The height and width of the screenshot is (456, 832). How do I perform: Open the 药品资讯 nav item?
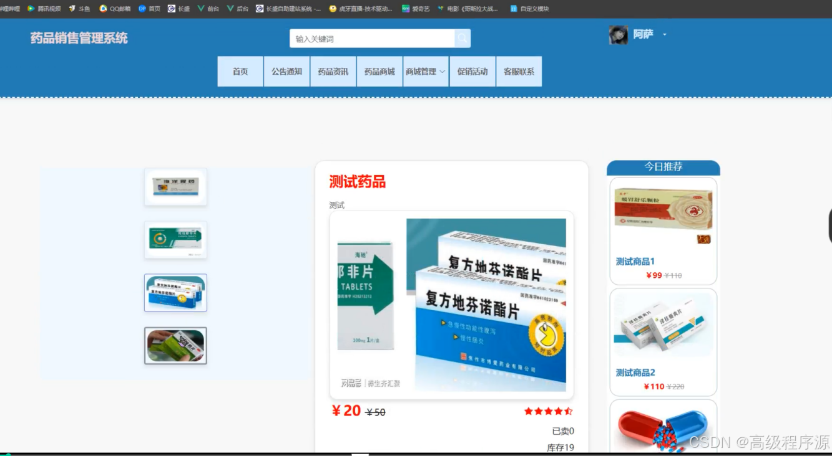pos(333,72)
